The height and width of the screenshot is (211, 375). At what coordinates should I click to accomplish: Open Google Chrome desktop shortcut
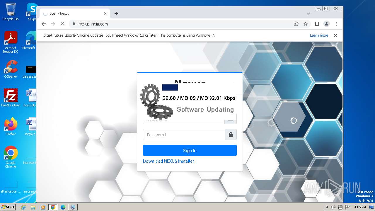click(11, 157)
